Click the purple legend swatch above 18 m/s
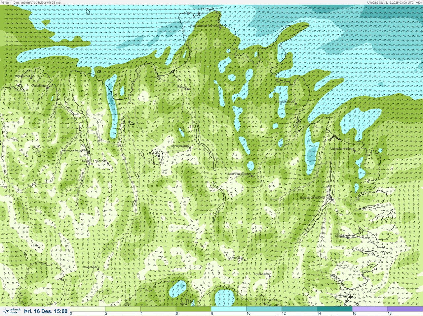Image resolution: width=423 pixels, height=316 pixels. (405, 309)
